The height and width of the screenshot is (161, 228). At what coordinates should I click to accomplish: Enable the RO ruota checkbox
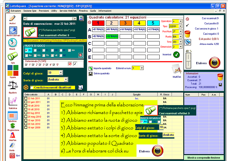[35, 55]
